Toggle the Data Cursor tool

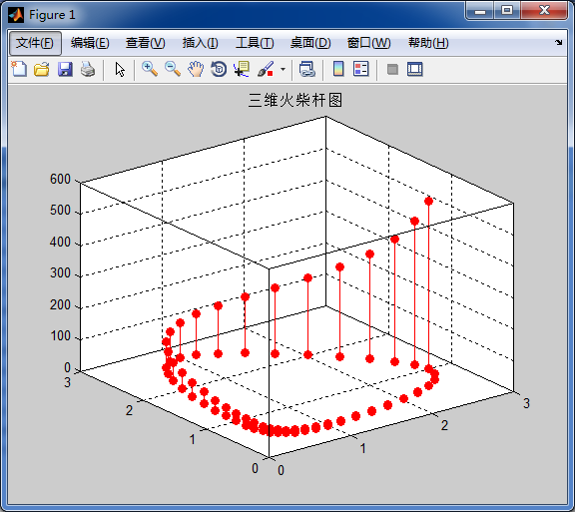pos(242,69)
